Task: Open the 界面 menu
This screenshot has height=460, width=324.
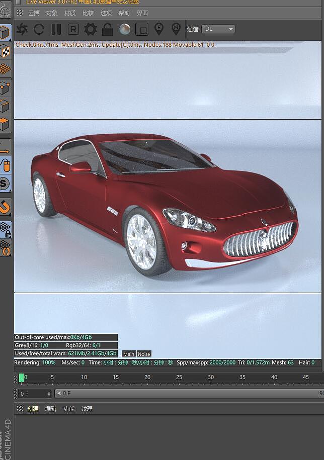Action: click(x=142, y=13)
